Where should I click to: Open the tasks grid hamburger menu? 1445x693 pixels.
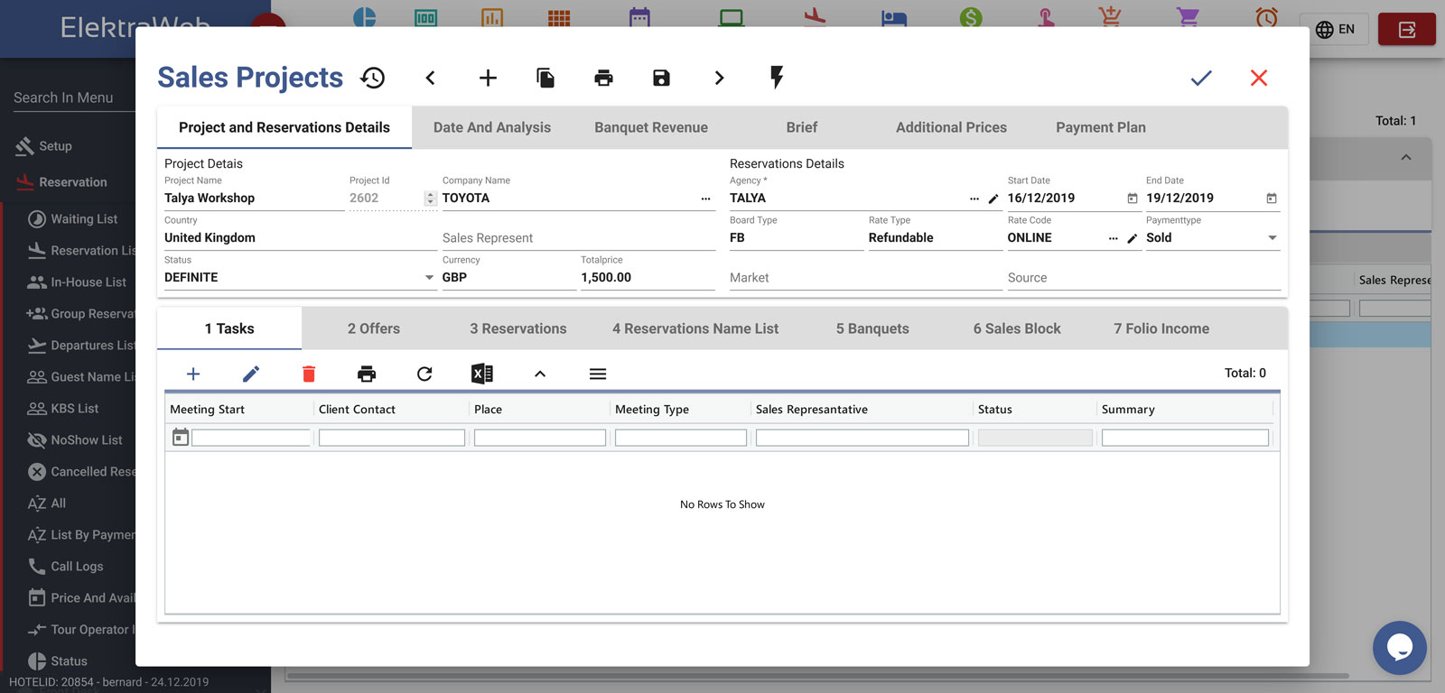pos(598,374)
